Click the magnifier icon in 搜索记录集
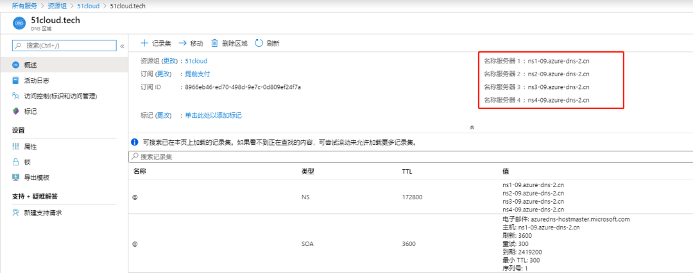 [x=135, y=156]
